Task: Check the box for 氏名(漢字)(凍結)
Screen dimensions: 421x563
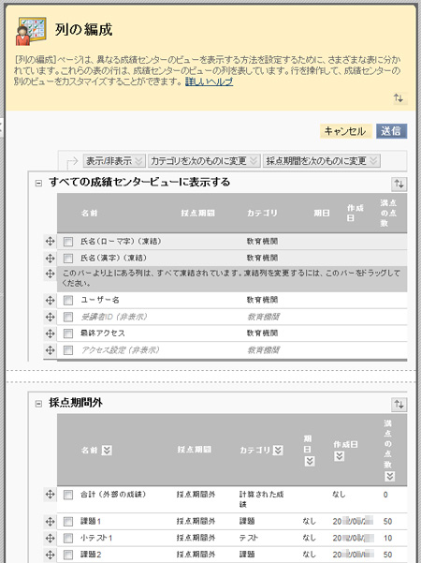Action: 68,259
